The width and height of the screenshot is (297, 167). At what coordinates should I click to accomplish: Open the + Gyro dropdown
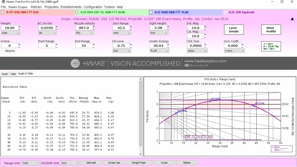point(234,51)
